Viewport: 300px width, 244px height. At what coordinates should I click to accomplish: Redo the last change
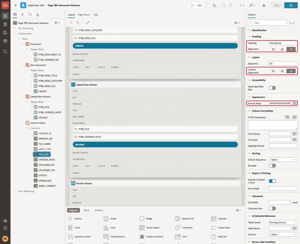pos(230,5)
